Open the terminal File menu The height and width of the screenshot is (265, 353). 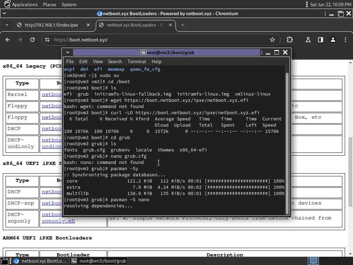[70, 61]
